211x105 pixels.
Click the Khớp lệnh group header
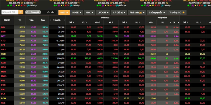click(162, 18)
